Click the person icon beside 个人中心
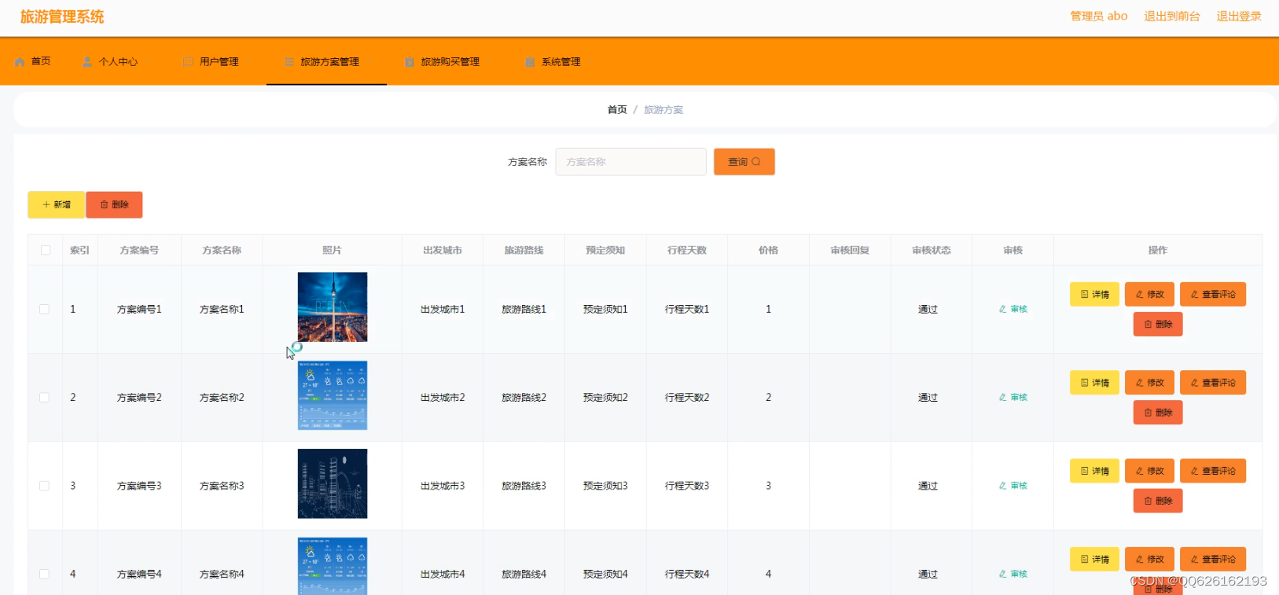 pyautogui.click(x=87, y=61)
